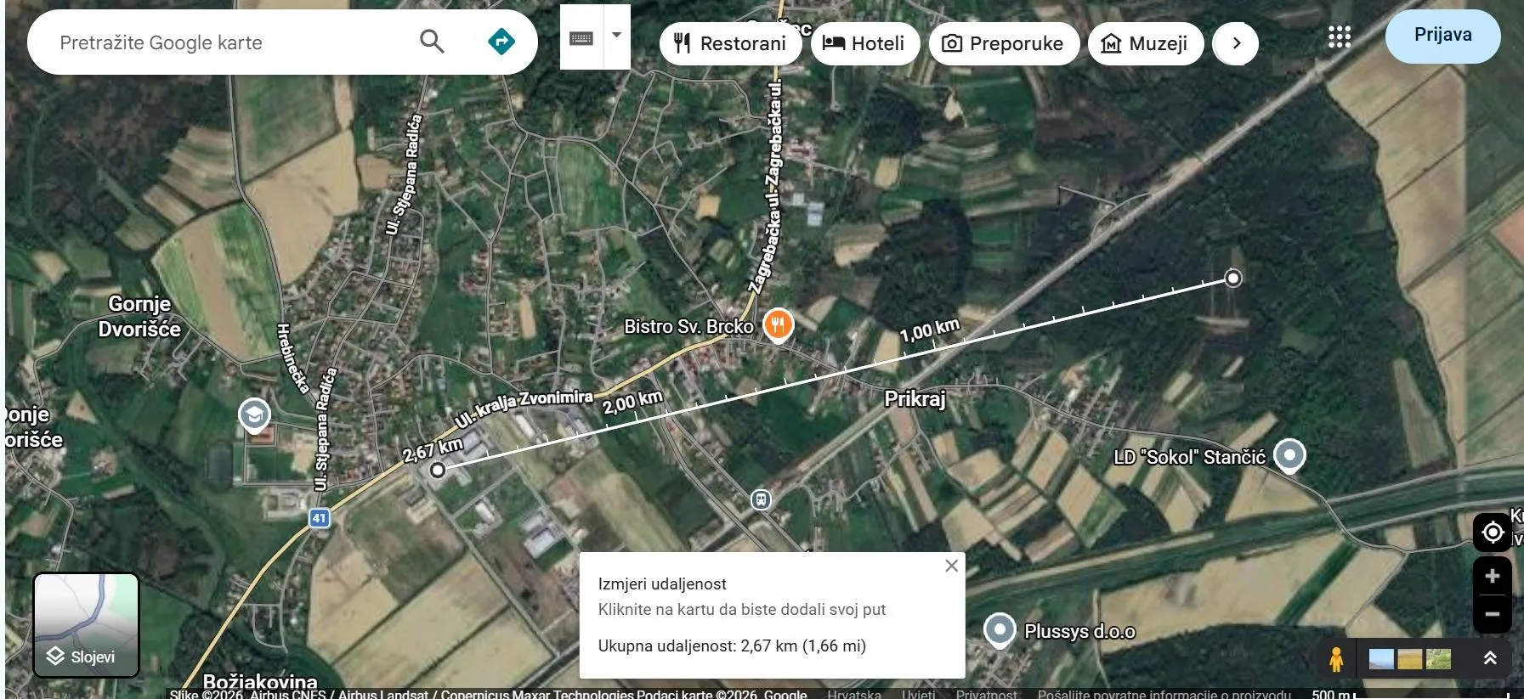
Task: Open the Slojevi layers thumbnail
Action: (x=86, y=625)
